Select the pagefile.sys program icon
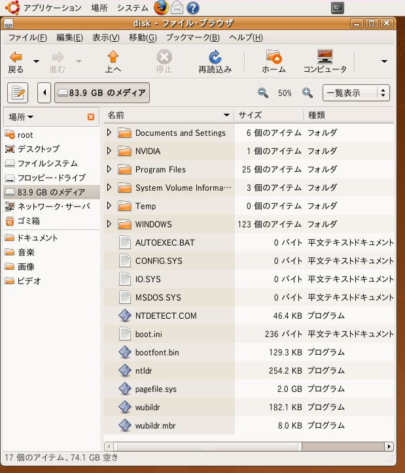 coord(125,389)
